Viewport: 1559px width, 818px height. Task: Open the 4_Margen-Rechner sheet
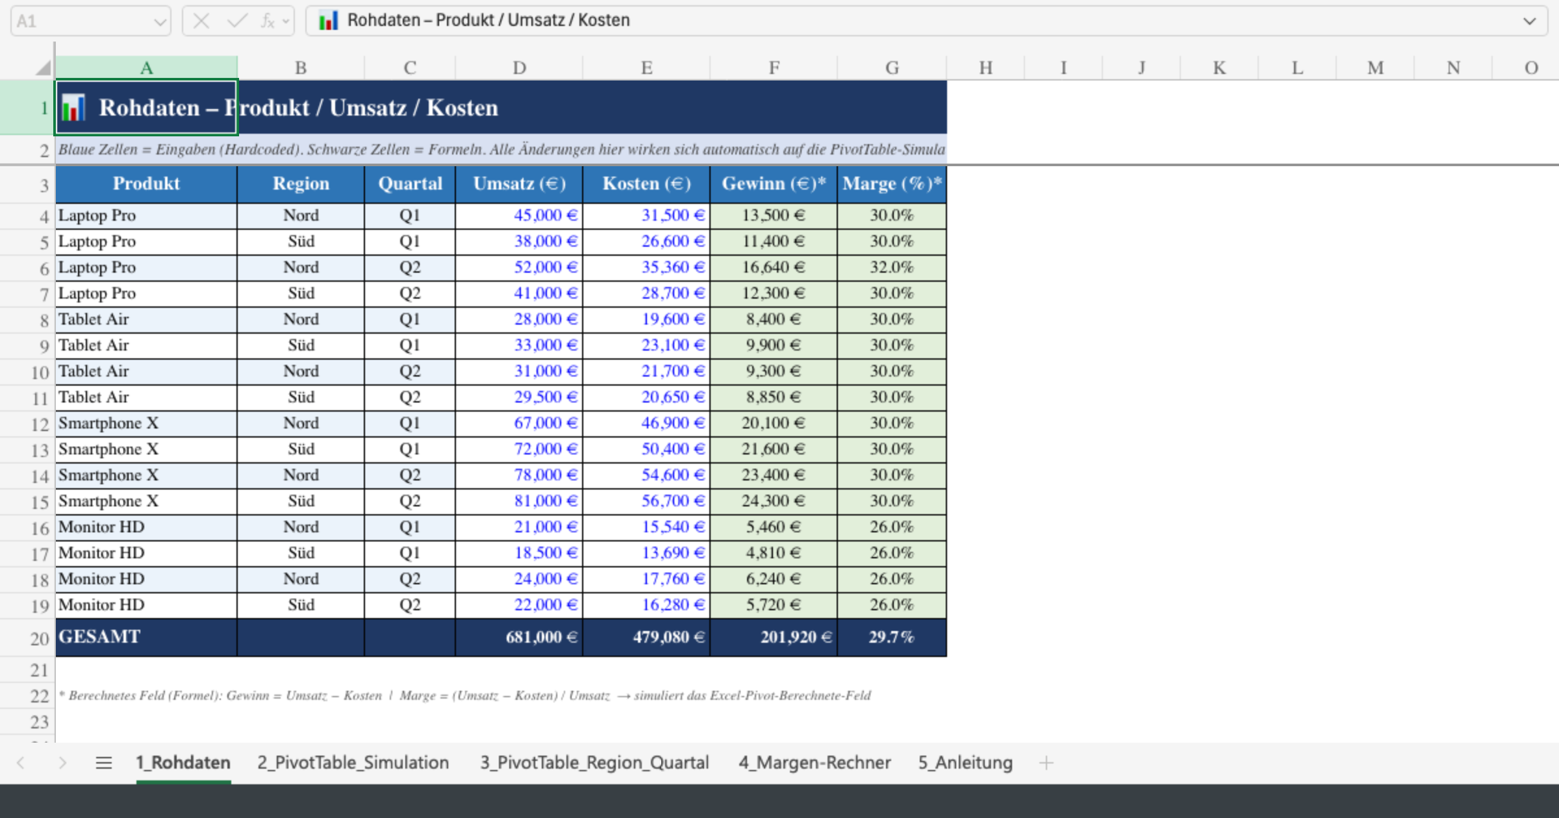click(815, 763)
